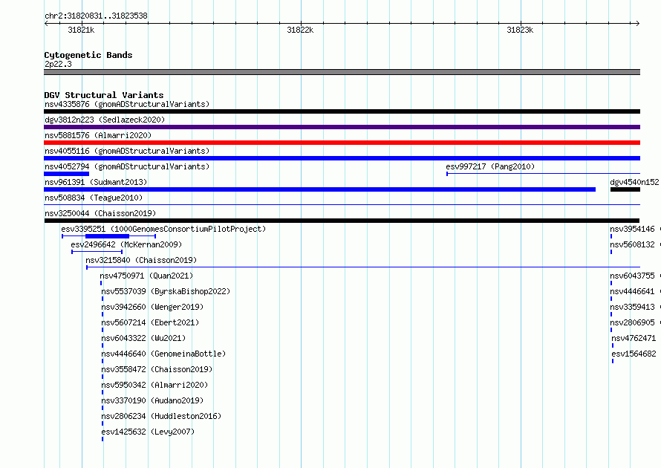Screen dimensions: 661x468
Task: Select nsv5607214 Ebert2021 variant
Action: [150, 322]
